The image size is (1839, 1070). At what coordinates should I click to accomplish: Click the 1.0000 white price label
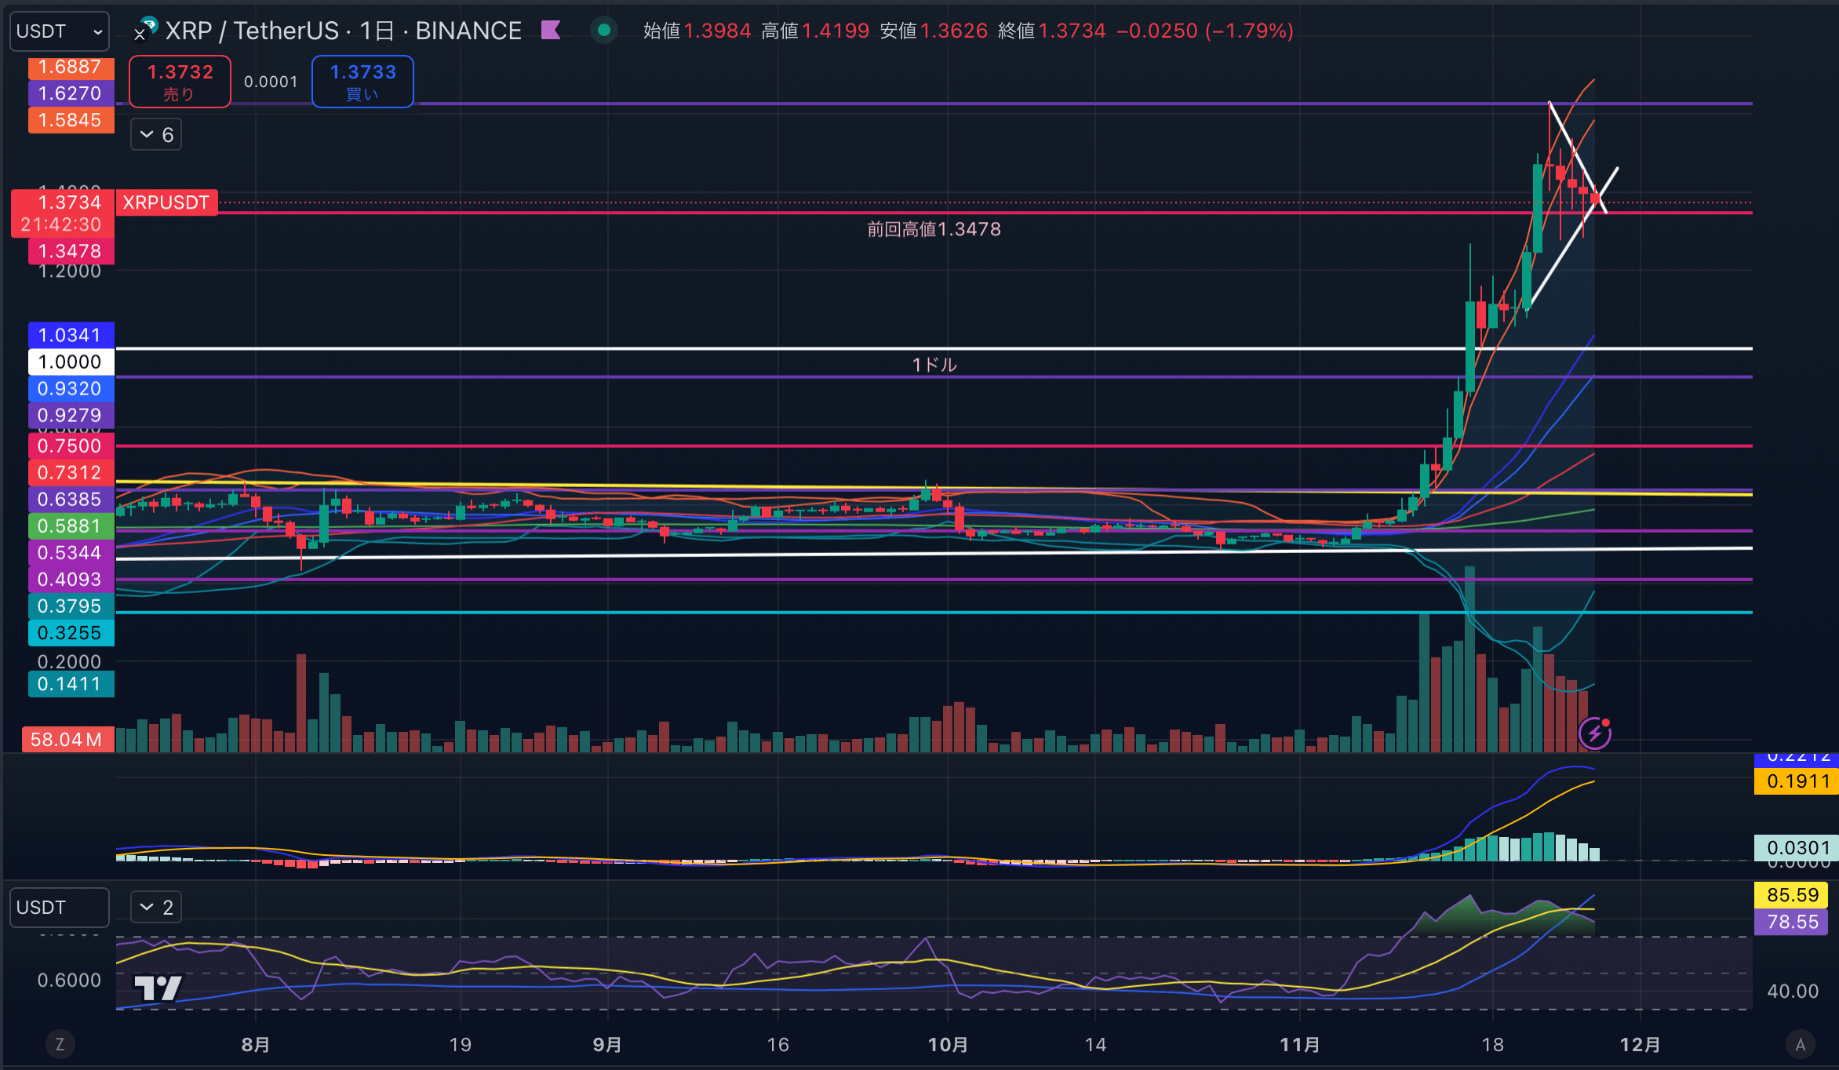coord(71,362)
